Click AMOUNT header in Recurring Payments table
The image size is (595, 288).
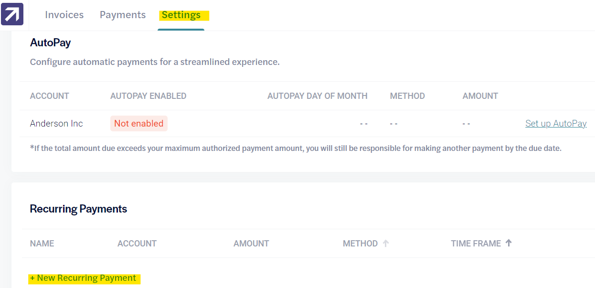click(x=251, y=244)
